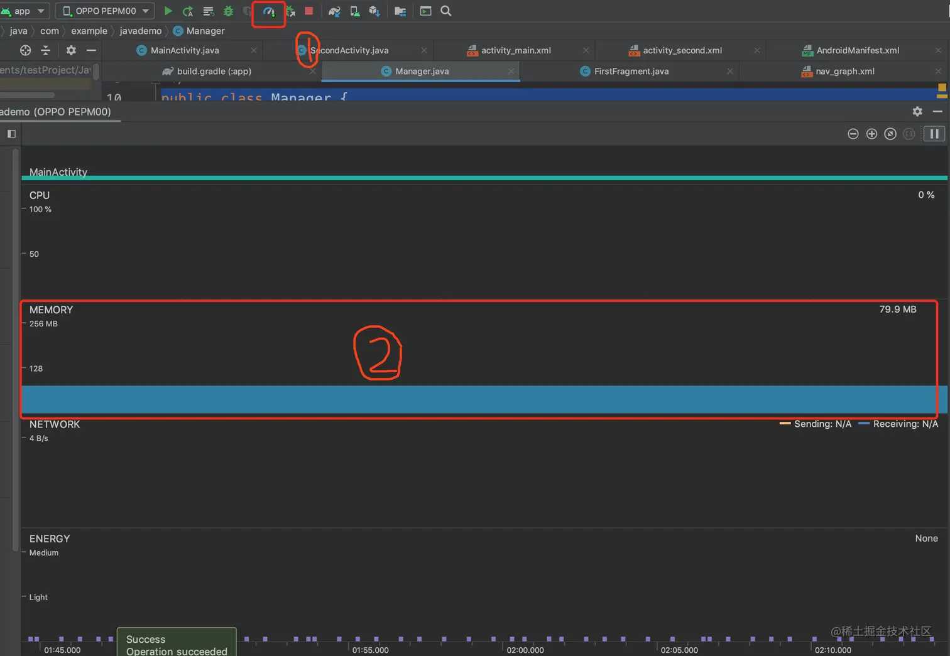Switch to MainActivity.java tab
The image size is (950, 656).
(x=185, y=50)
